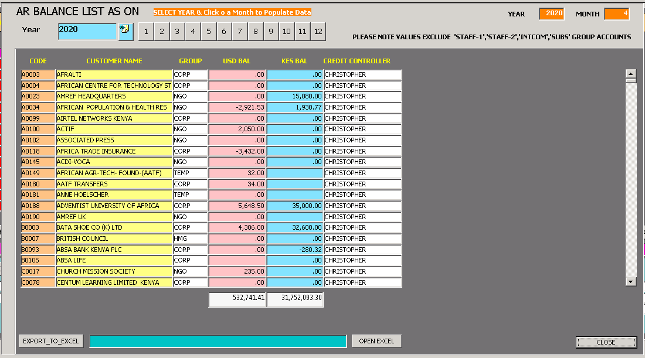Select BATA SHOE CO (K) LTD name
Image resolution: width=645 pixels, height=358 pixels.
coord(114,228)
